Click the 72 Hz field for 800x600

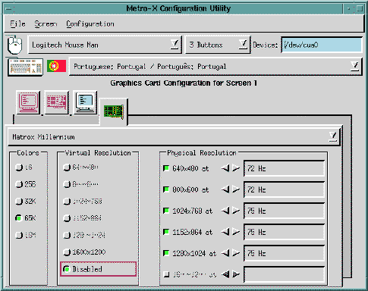pyautogui.click(x=284, y=189)
